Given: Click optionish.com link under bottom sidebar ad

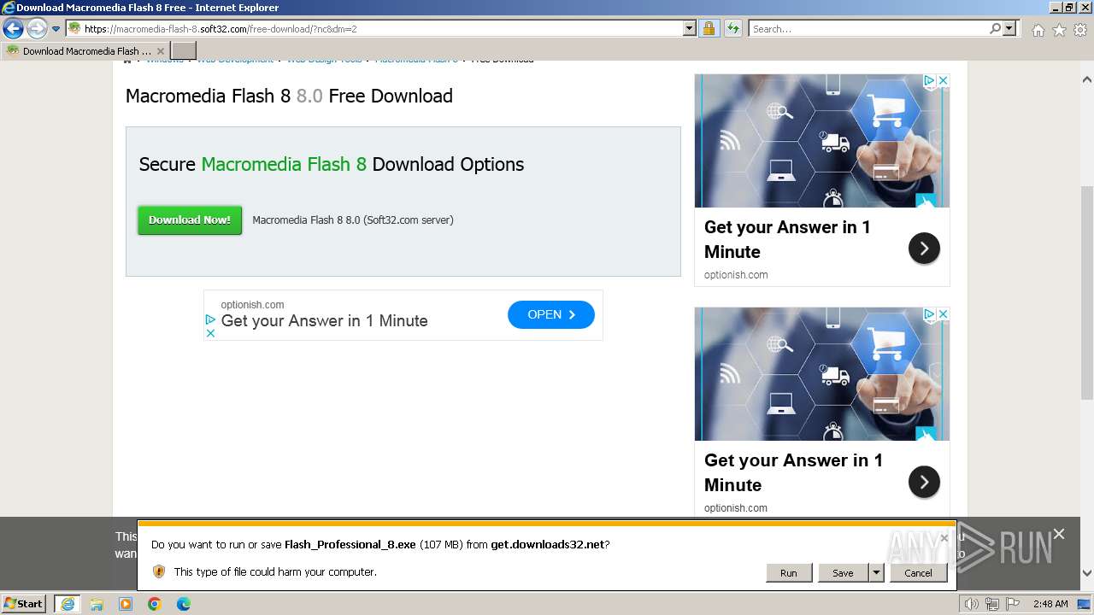Looking at the screenshot, I should (736, 507).
